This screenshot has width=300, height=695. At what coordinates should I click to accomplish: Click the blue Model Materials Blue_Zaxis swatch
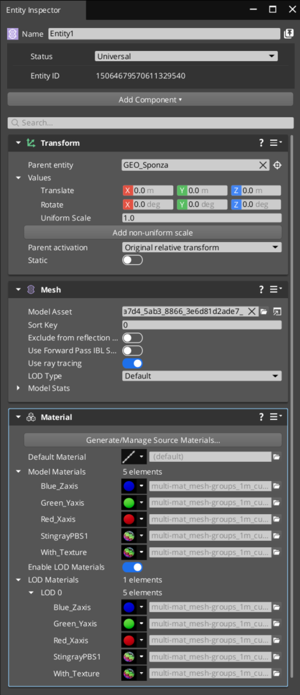coord(129,486)
